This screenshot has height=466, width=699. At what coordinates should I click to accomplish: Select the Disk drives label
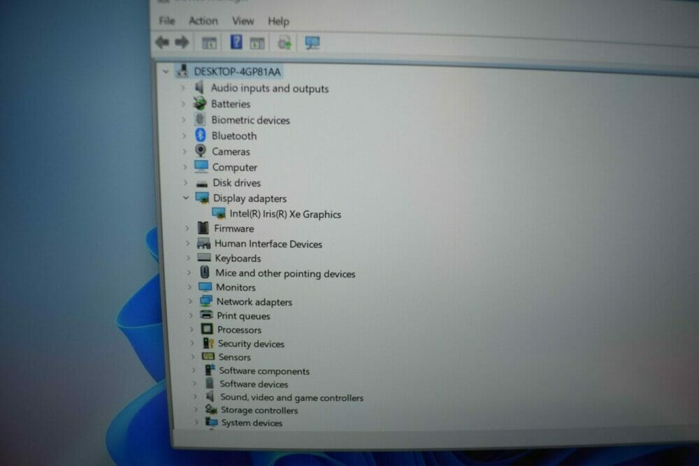pyautogui.click(x=237, y=183)
